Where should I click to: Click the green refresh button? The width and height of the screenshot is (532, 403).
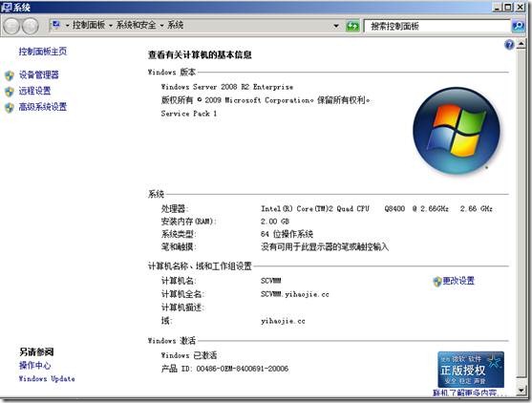[x=352, y=26]
